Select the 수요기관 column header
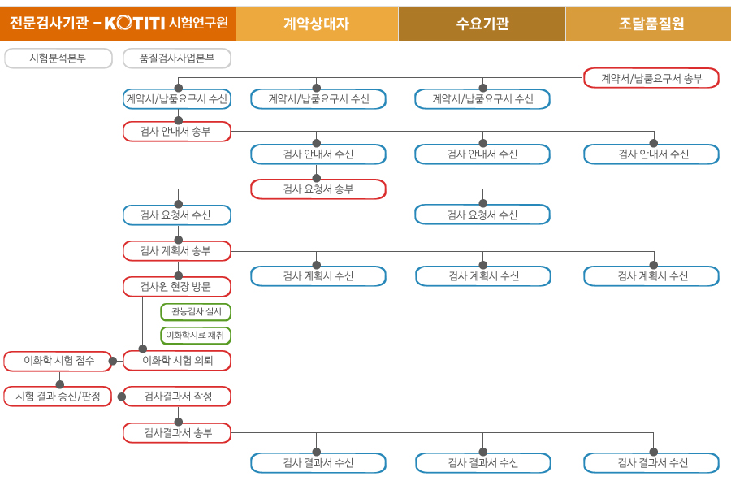 coord(482,24)
